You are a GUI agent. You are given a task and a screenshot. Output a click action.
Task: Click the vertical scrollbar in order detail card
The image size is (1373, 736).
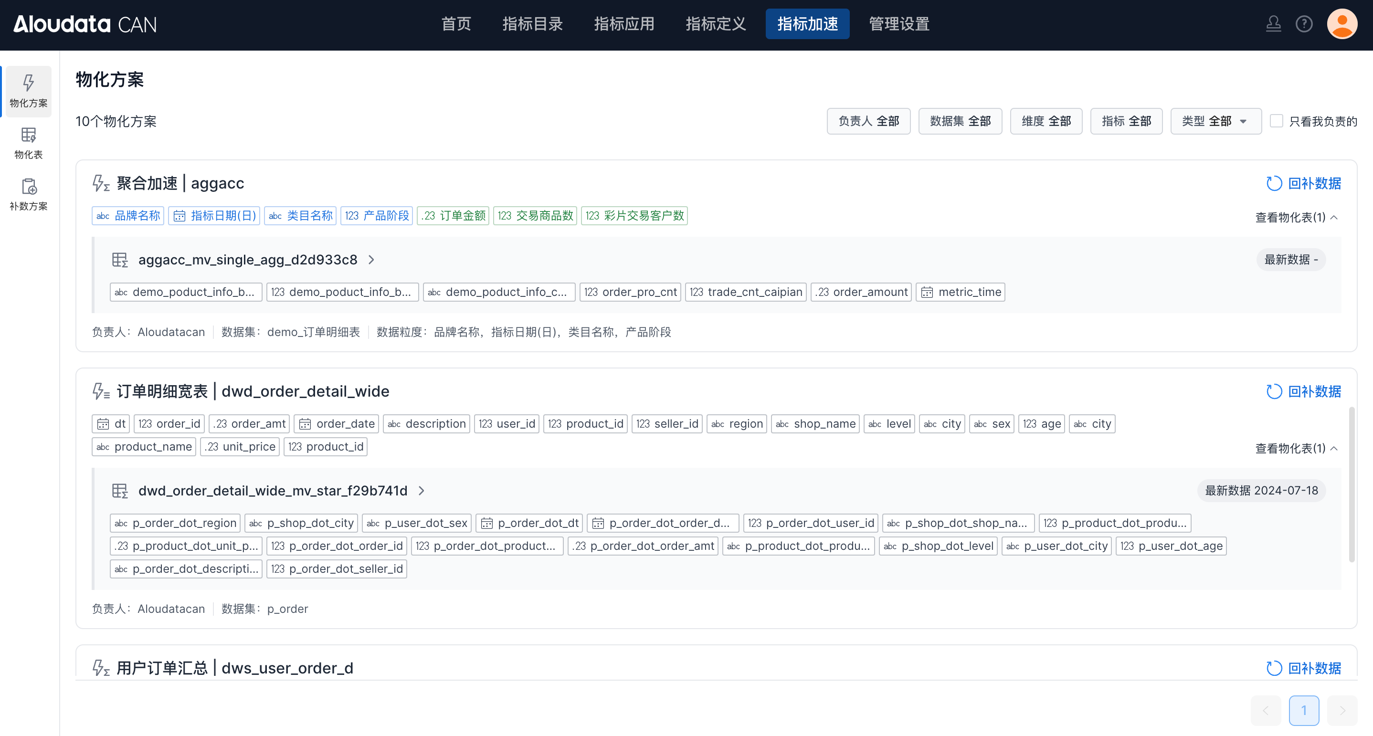[1351, 484]
